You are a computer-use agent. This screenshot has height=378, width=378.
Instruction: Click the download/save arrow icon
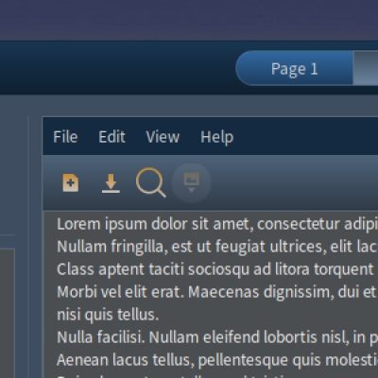point(111,183)
